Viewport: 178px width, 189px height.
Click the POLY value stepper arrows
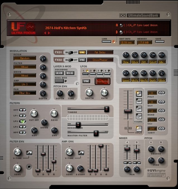(162, 93)
